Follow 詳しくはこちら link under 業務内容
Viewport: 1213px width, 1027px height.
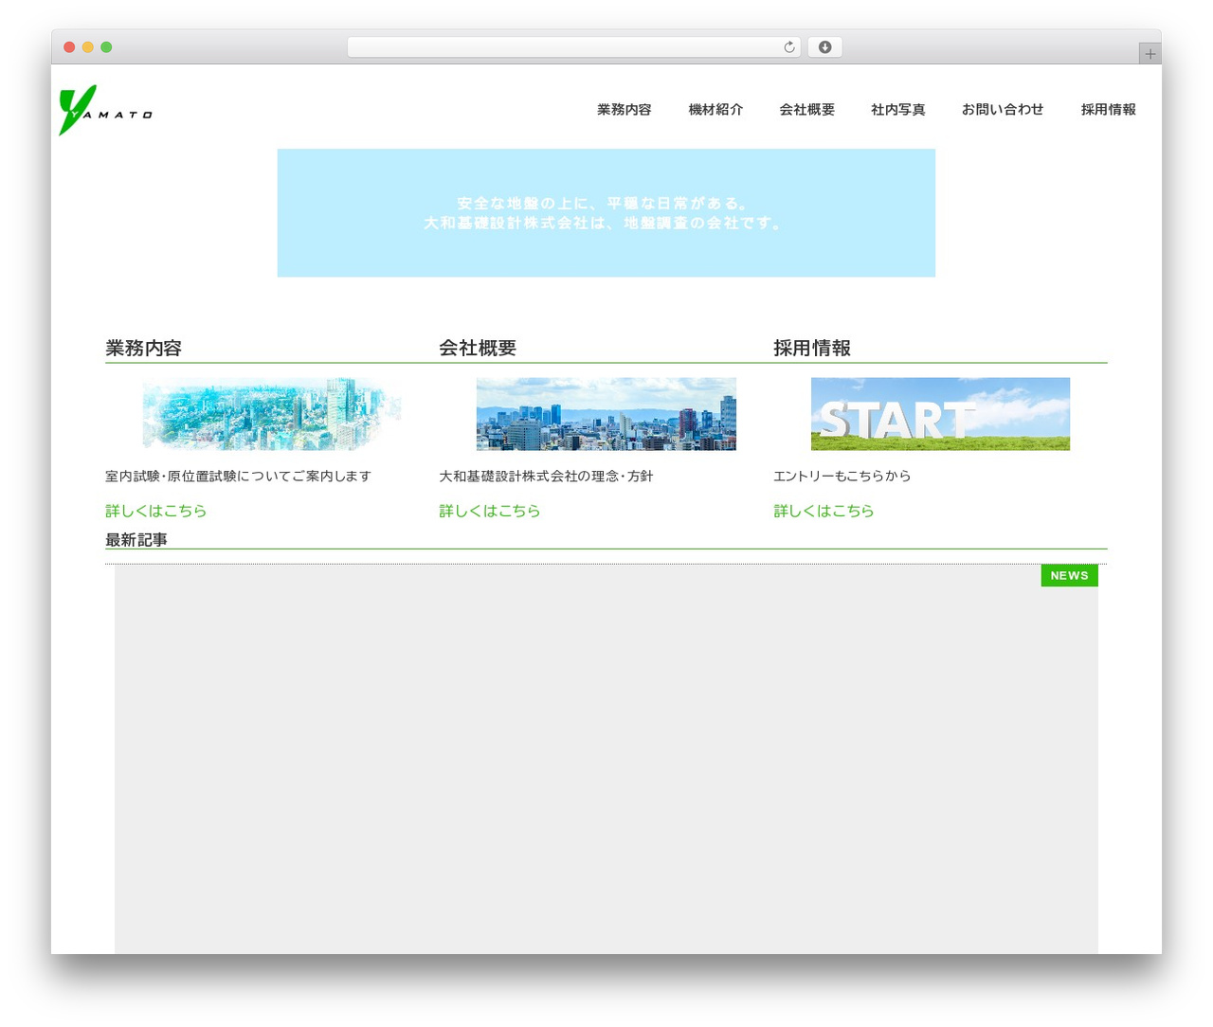[x=156, y=511]
